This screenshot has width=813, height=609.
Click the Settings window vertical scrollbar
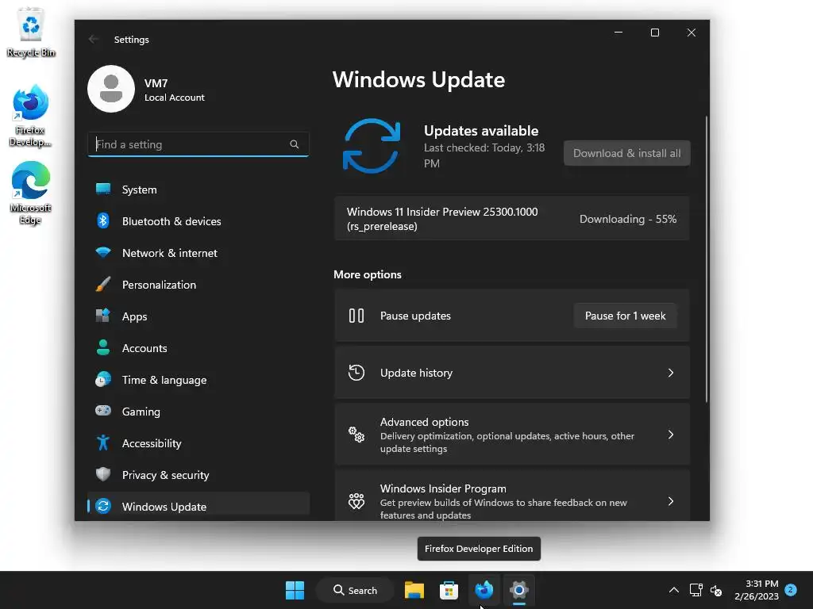pos(706,259)
